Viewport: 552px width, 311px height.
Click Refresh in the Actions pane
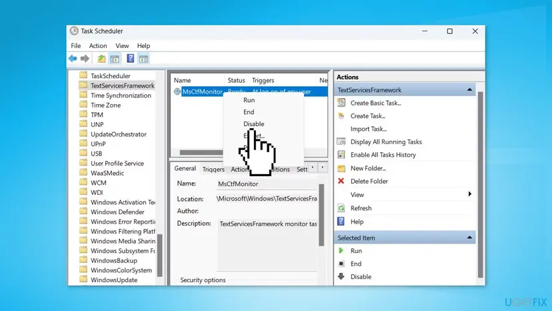click(361, 208)
